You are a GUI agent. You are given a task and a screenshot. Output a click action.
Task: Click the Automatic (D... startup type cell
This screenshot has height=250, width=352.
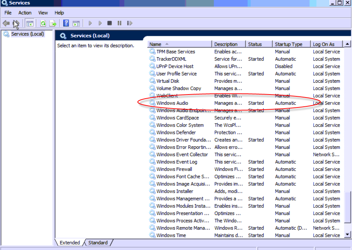click(x=291, y=228)
